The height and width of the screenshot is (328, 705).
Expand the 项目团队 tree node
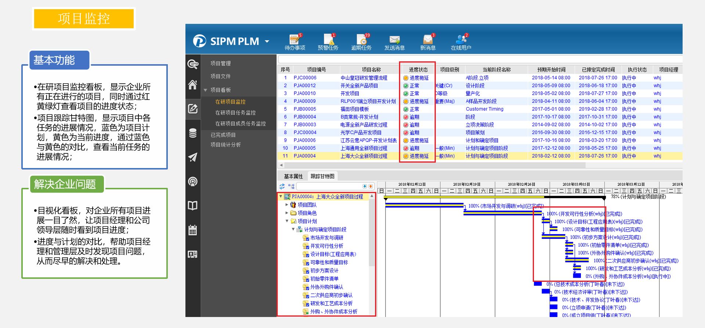pos(287,205)
